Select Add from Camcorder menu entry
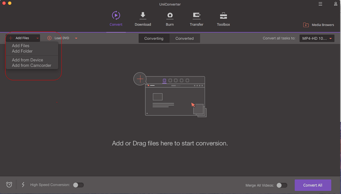 click(32, 65)
